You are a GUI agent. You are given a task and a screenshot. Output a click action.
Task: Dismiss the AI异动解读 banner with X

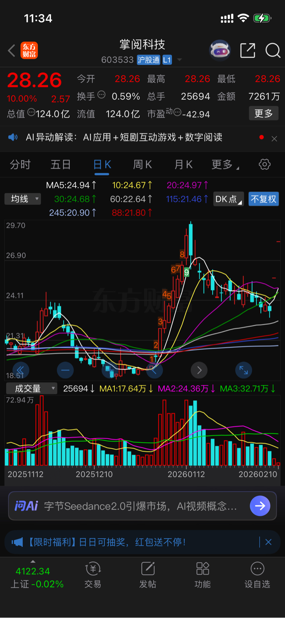pyautogui.click(x=274, y=139)
